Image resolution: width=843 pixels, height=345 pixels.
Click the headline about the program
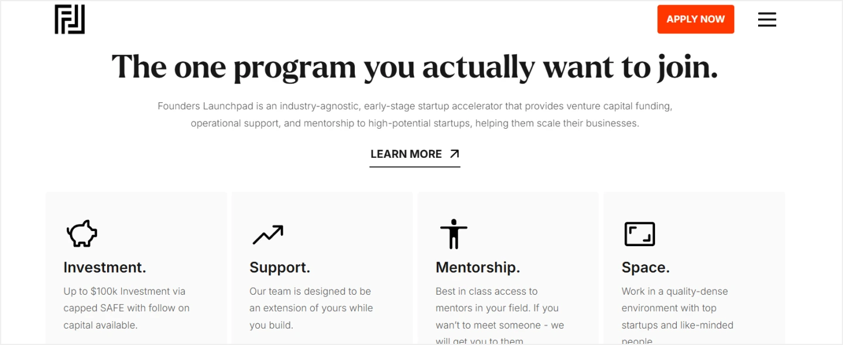click(415, 66)
